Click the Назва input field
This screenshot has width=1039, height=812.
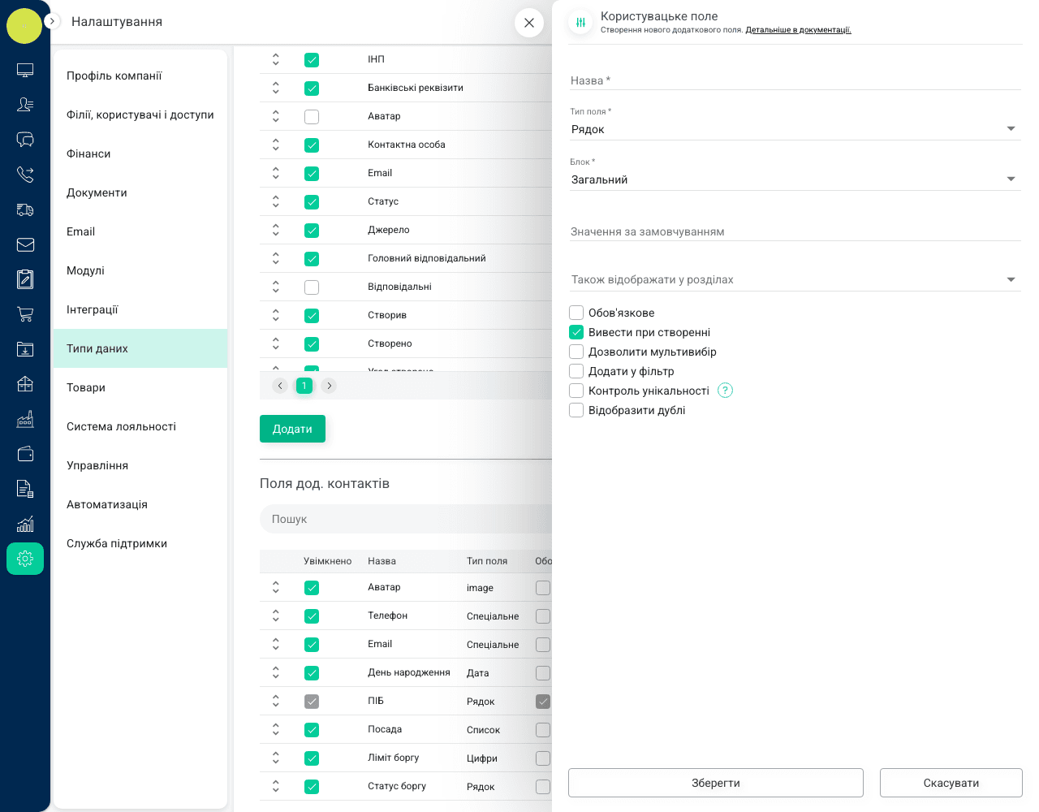click(x=795, y=80)
